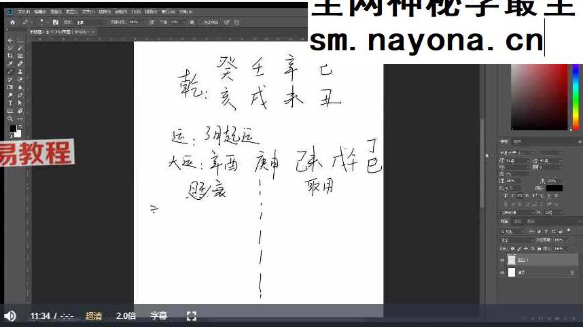The height and width of the screenshot is (327, 583).
Task: Click the foreground color swatch
Action: (13, 128)
